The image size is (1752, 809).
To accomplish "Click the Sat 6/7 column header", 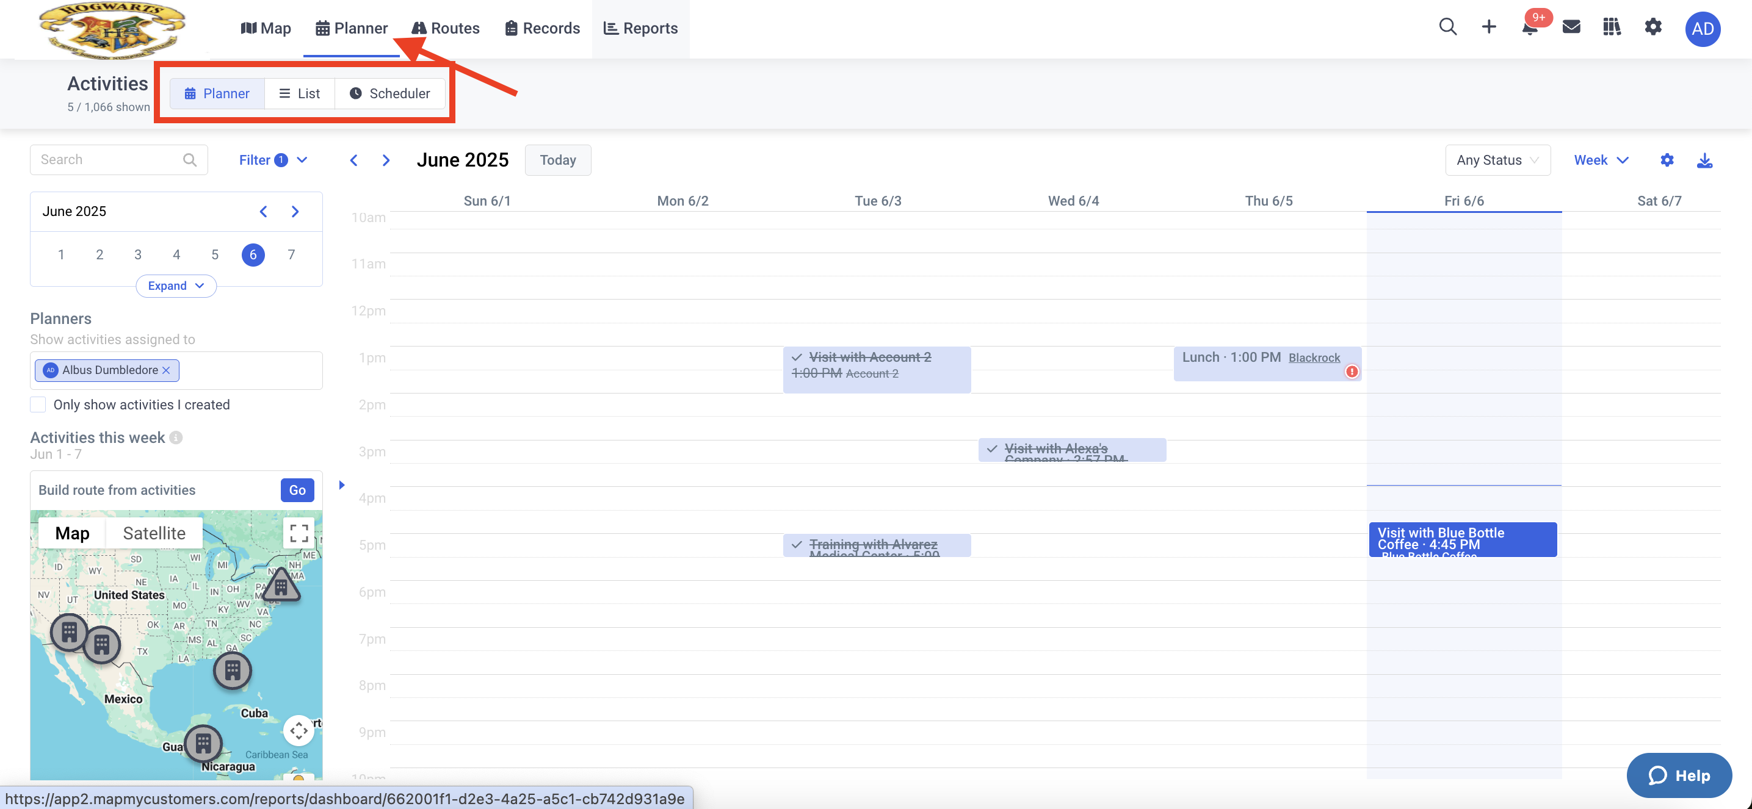I will (1659, 201).
